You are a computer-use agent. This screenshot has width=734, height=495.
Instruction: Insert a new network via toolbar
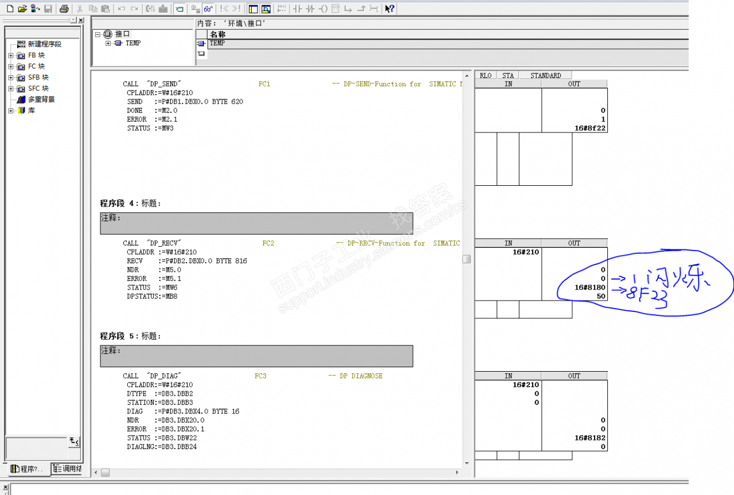[x=282, y=9]
